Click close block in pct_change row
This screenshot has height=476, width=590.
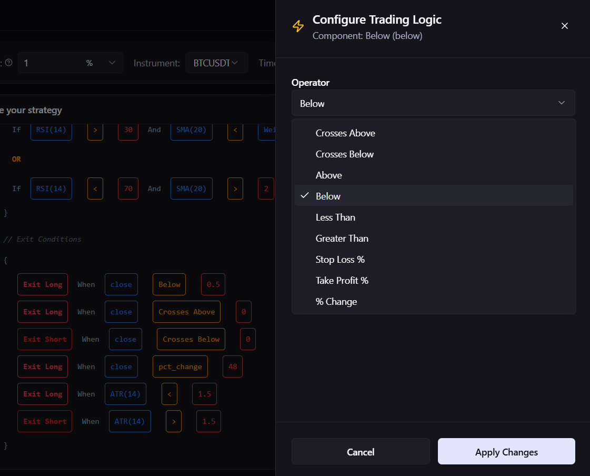point(121,366)
